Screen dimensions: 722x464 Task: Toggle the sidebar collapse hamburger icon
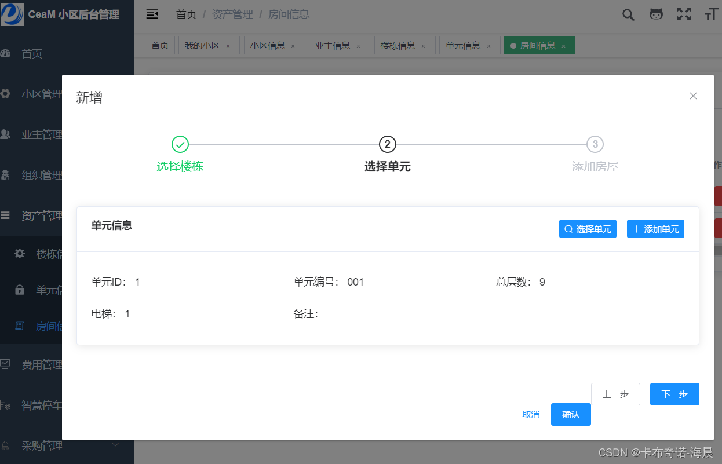[152, 14]
